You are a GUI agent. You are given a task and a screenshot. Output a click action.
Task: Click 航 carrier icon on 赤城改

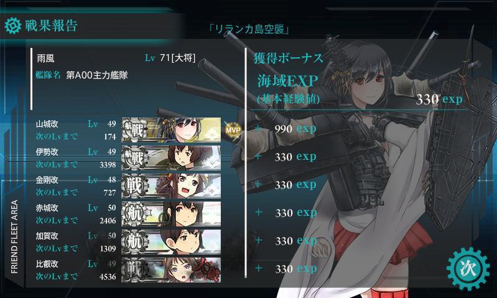click(x=134, y=213)
